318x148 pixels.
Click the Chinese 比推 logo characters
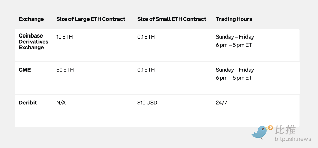point(285,130)
